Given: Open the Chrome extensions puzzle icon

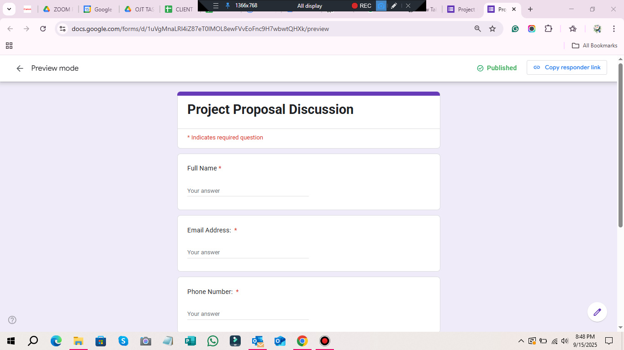Looking at the screenshot, I should click(x=549, y=29).
